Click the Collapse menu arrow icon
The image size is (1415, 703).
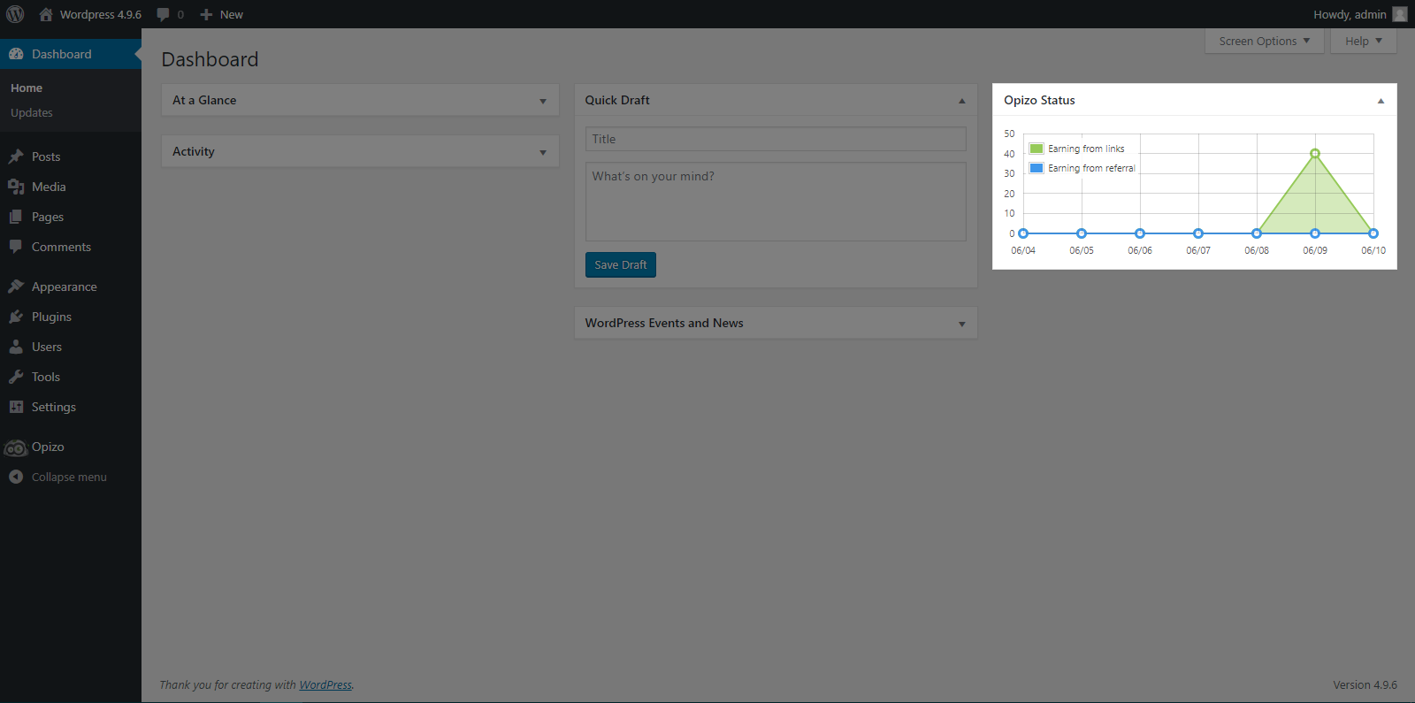[x=16, y=477]
